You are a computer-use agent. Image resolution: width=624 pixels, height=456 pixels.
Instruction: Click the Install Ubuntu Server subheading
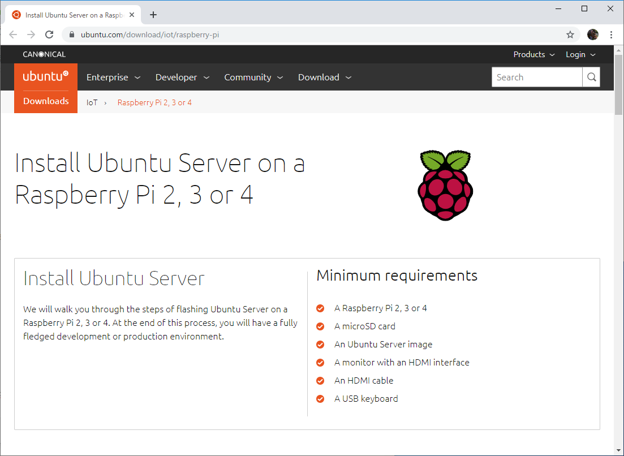pos(114,278)
